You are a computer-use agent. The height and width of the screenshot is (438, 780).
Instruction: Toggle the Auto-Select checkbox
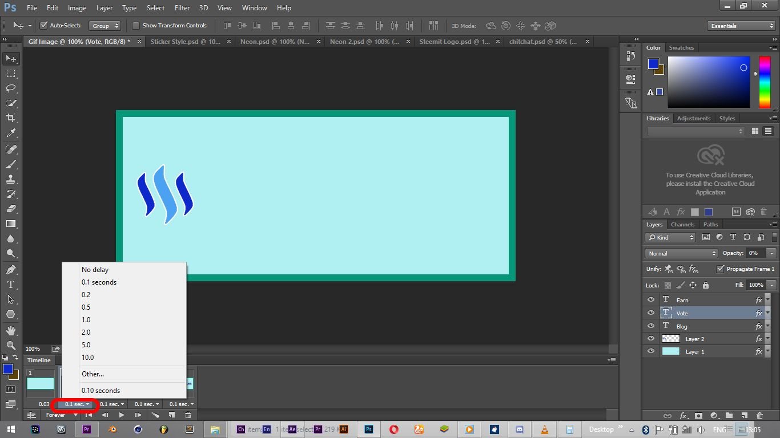coord(43,26)
